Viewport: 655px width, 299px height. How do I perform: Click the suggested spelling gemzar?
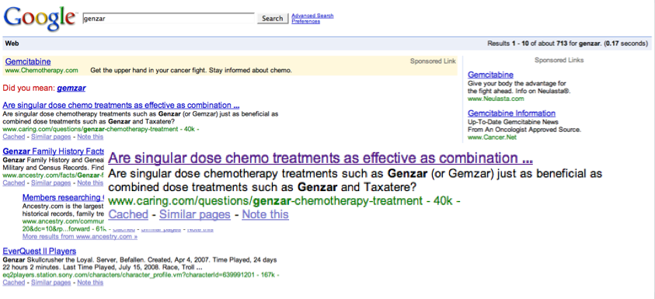(71, 88)
